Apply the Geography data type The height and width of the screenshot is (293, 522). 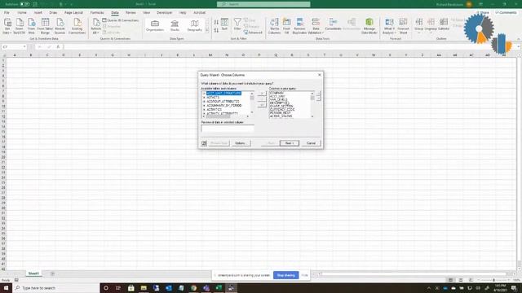point(194,25)
